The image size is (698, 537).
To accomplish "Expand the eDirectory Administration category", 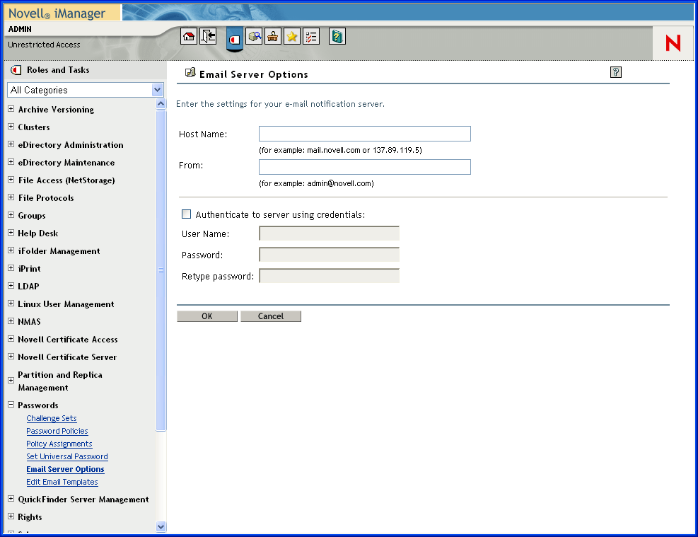I will click(11, 144).
